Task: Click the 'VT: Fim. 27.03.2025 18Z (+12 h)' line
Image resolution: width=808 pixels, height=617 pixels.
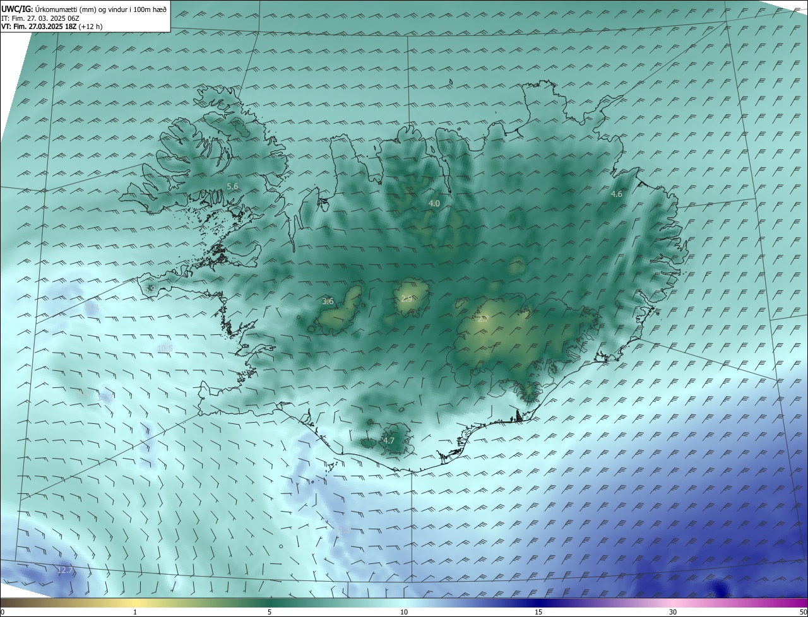Action: click(52, 26)
